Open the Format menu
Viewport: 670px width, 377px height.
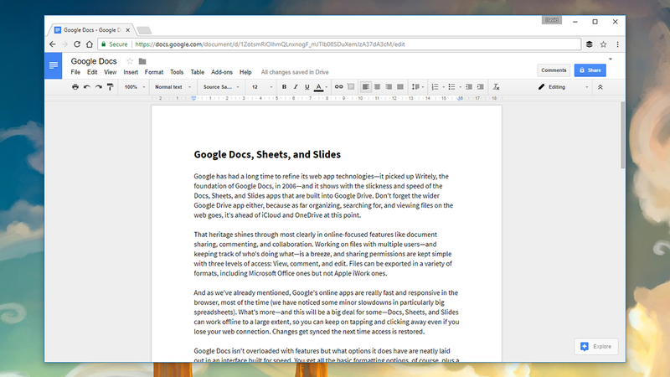click(154, 72)
